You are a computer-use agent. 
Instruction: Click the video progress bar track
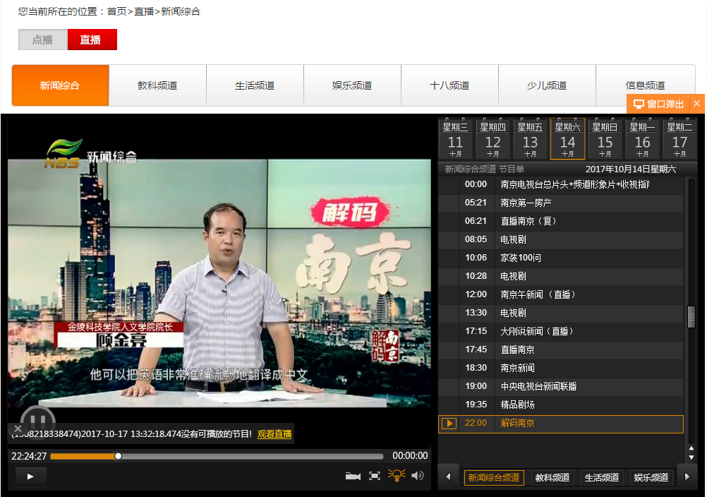[247, 456]
